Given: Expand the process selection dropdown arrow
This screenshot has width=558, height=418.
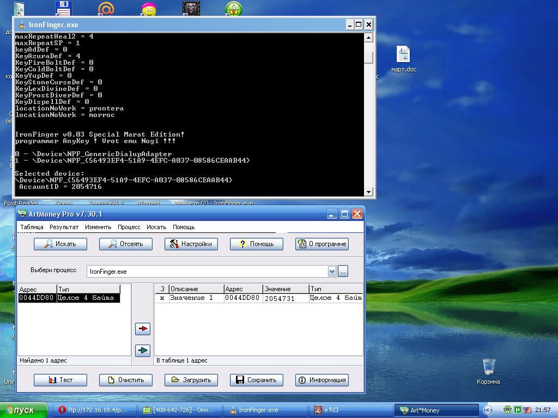Looking at the screenshot, I should [x=332, y=272].
